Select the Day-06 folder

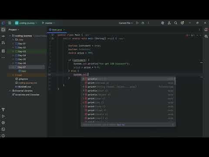tap(22, 63)
